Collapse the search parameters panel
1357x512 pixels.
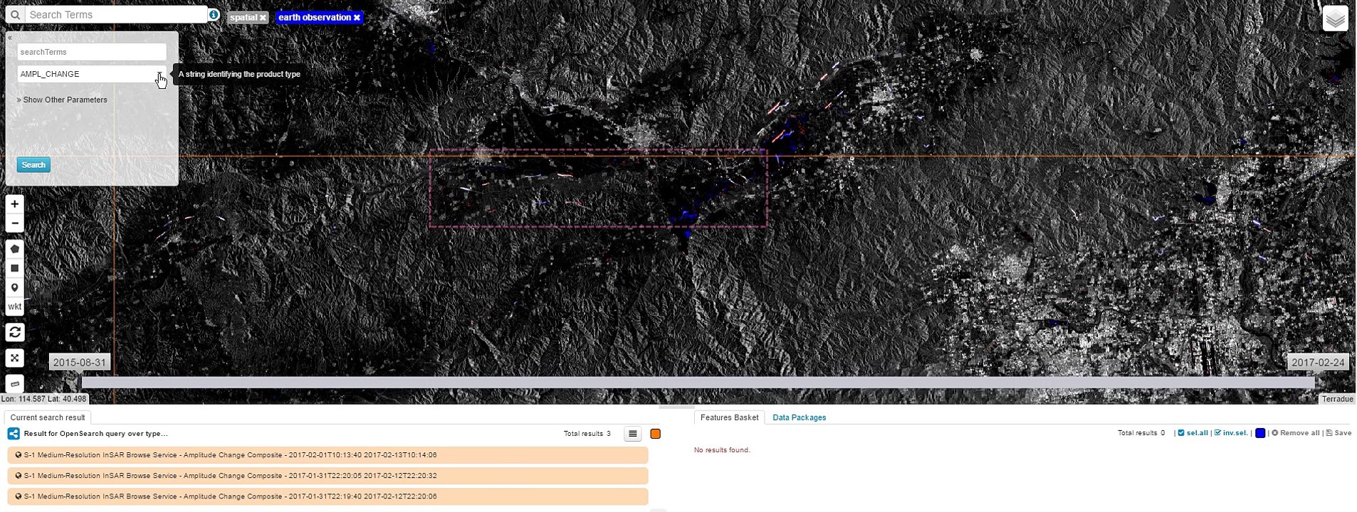tap(10, 38)
